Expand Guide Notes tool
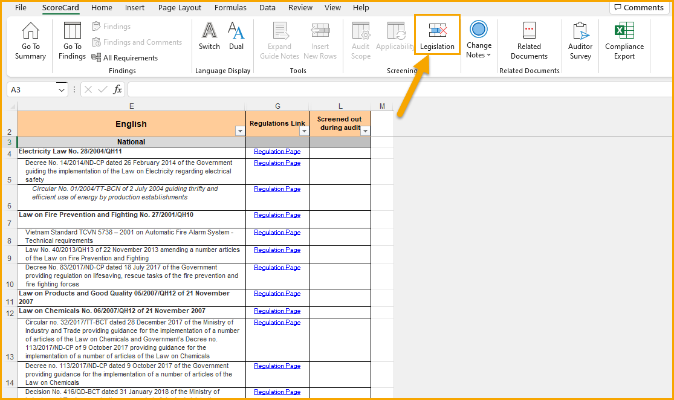Screen dimensions: 674x400 coord(279,41)
